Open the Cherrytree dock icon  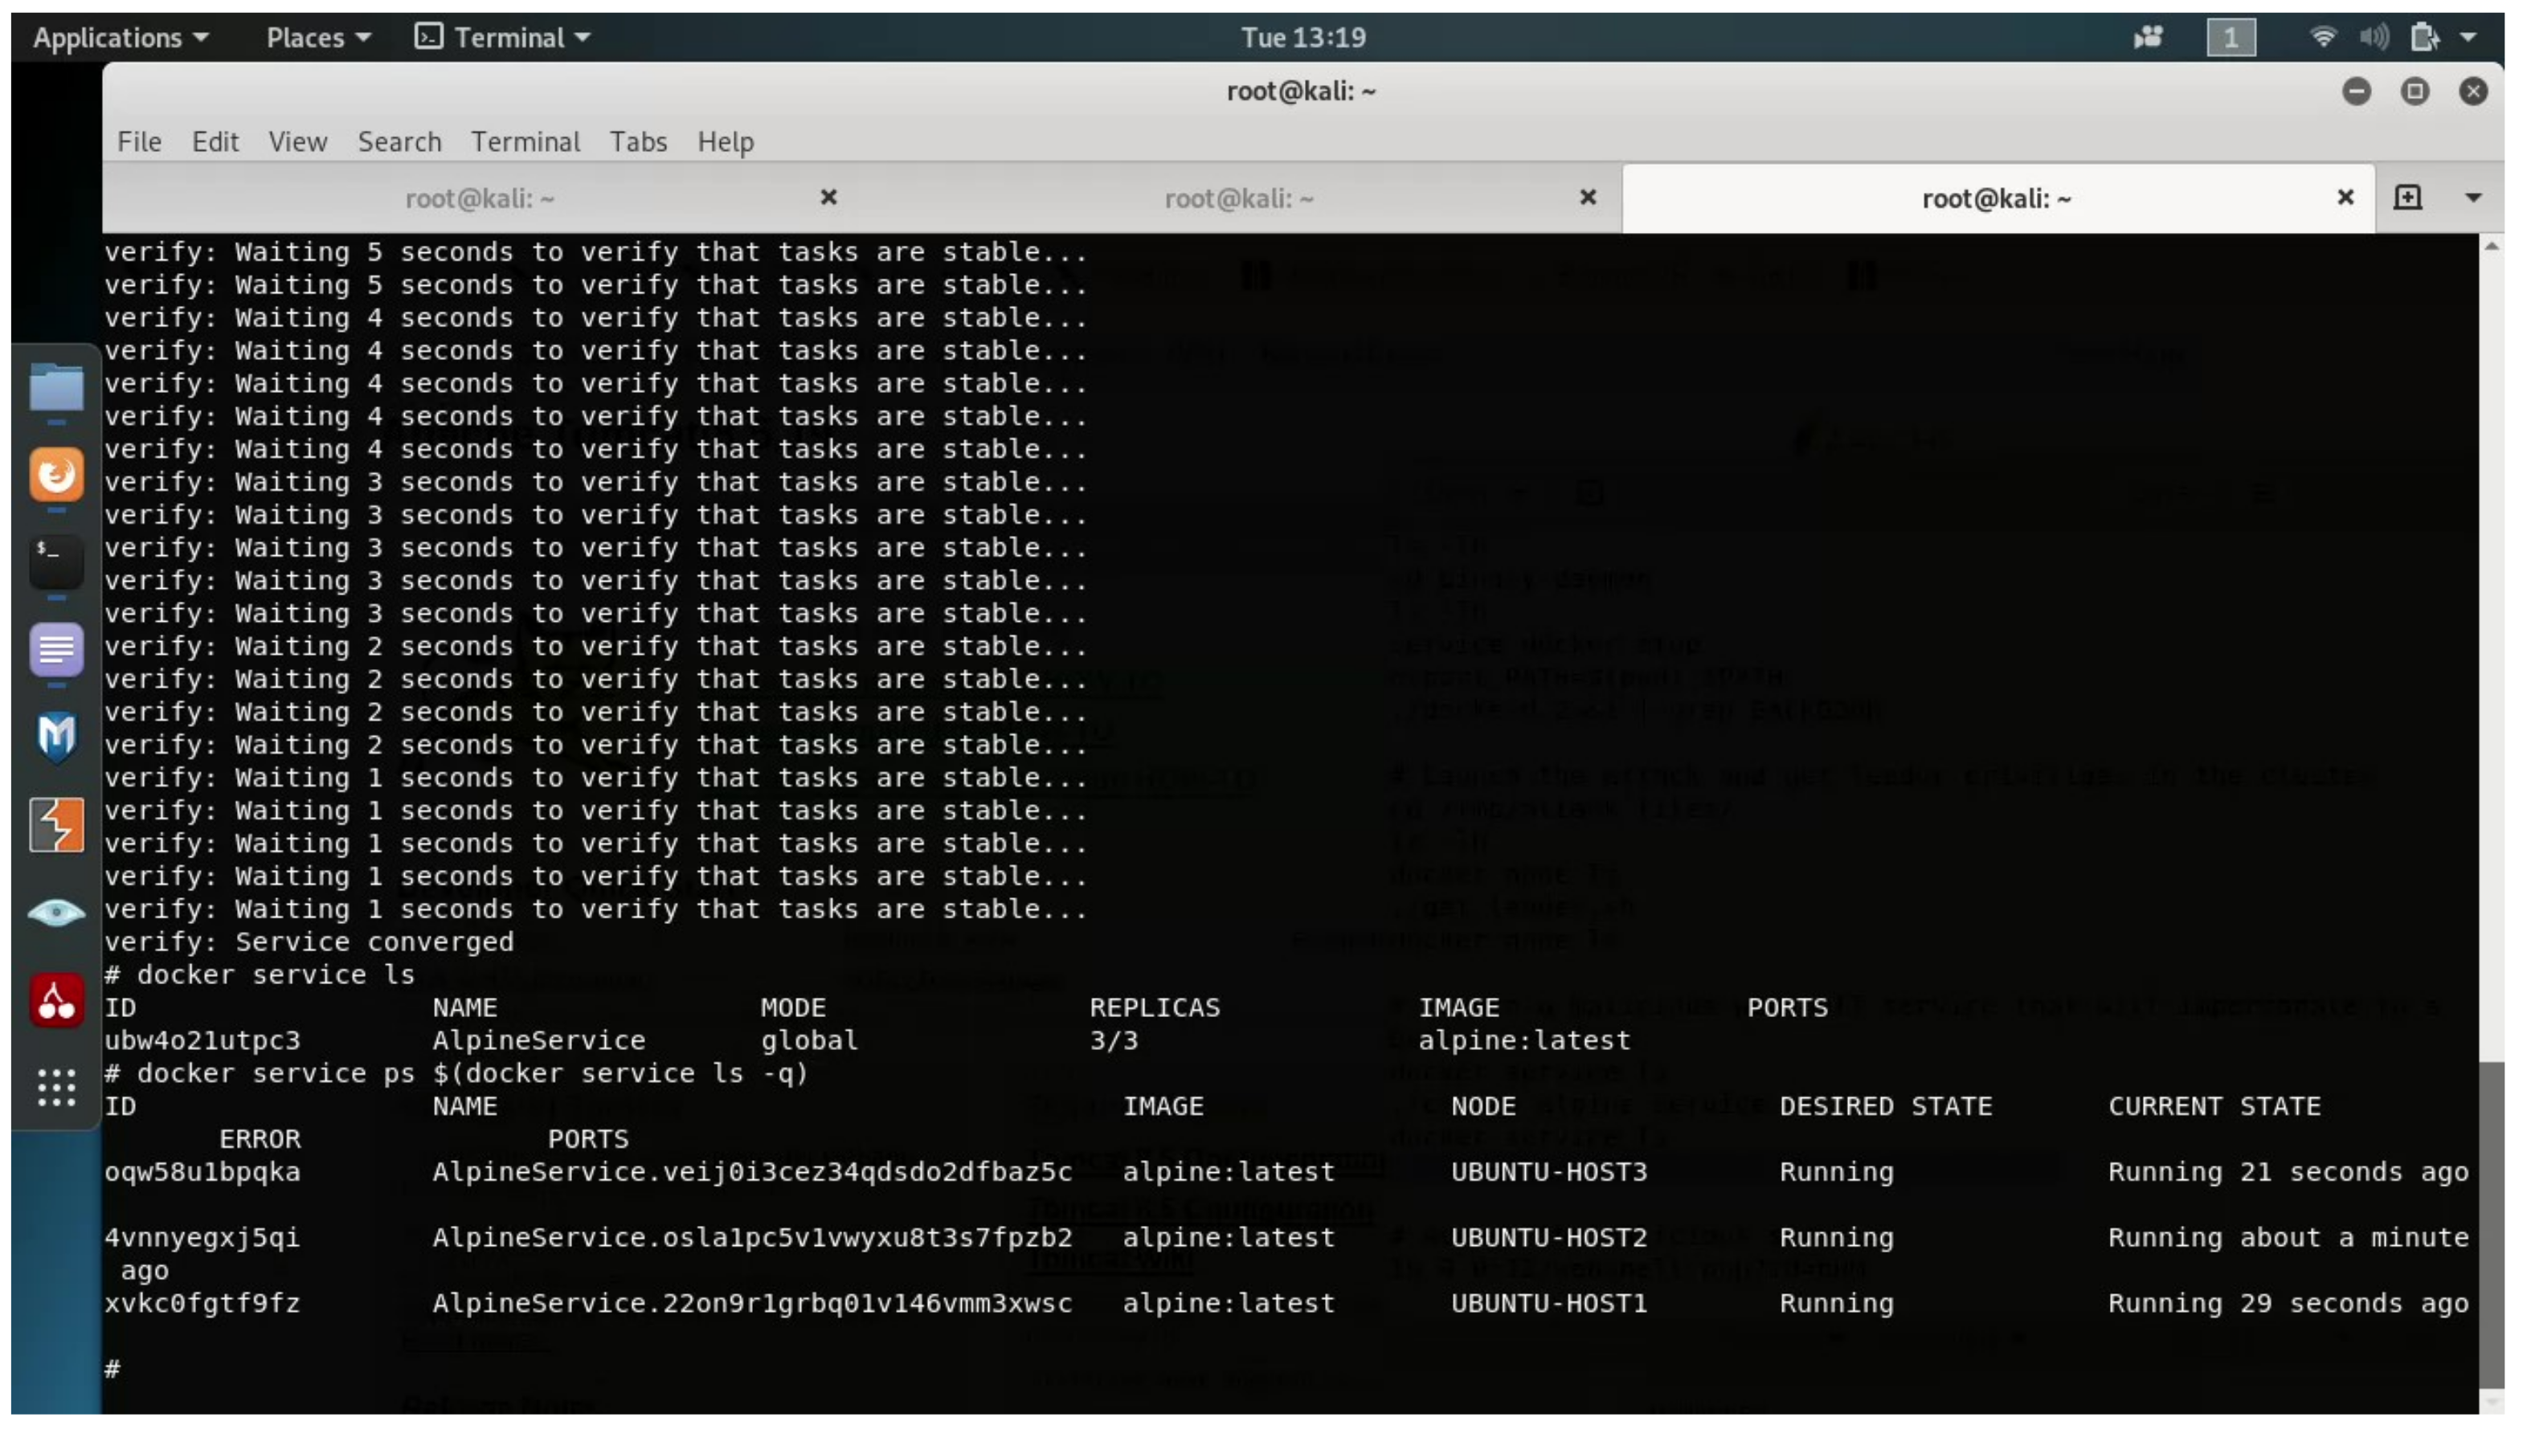56,1001
